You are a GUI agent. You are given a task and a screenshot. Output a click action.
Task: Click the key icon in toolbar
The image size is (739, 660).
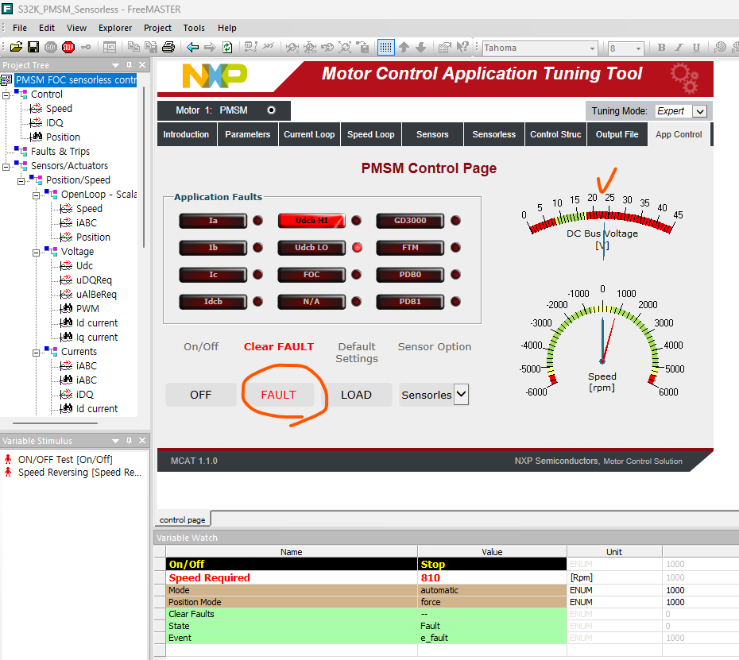point(85,47)
